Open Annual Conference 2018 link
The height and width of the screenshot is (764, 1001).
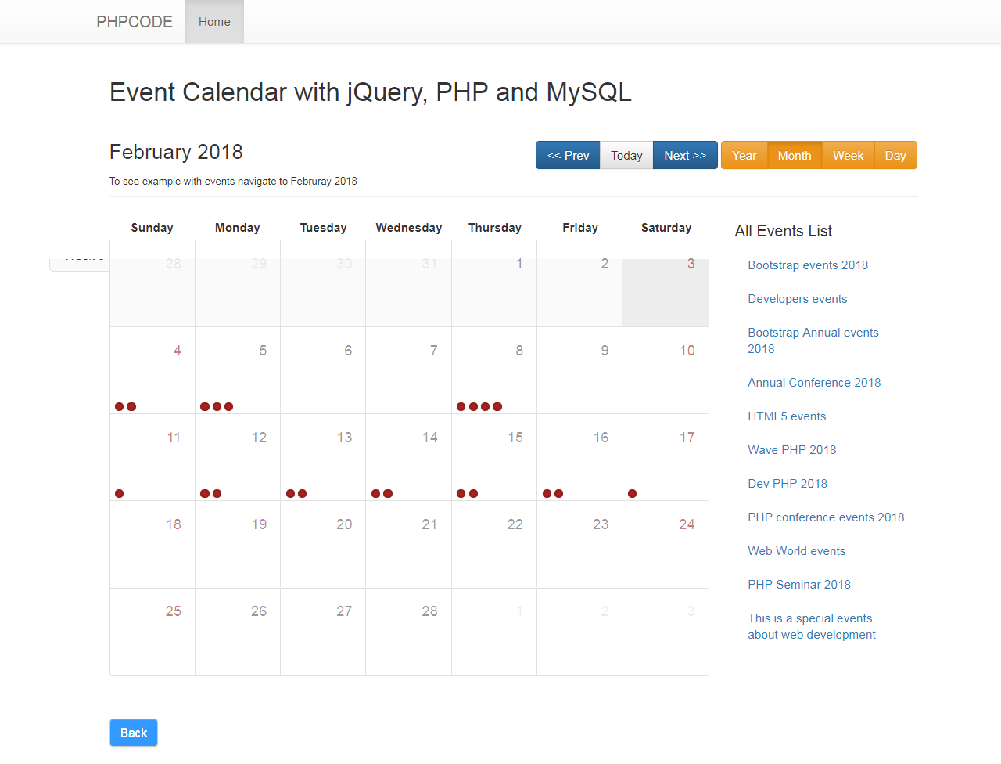[x=814, y=382]
